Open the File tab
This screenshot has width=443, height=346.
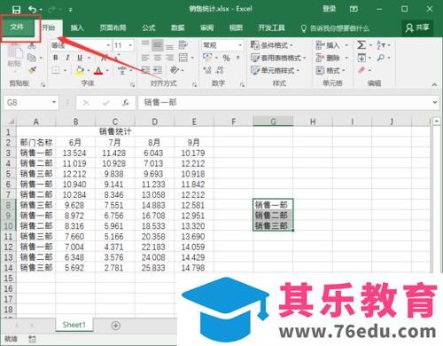17,28
